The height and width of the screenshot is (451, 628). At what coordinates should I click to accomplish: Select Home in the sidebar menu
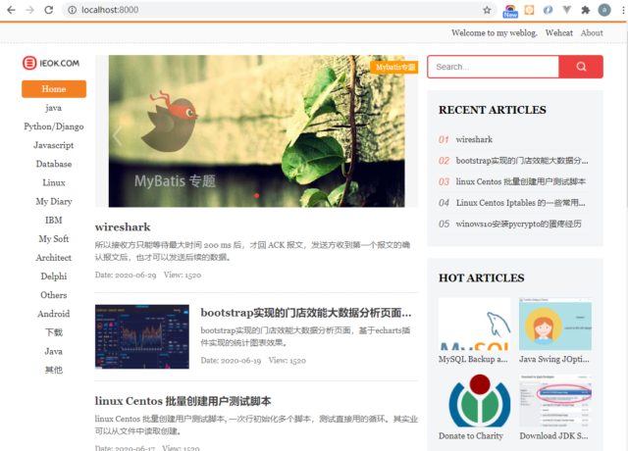(54, 89)
